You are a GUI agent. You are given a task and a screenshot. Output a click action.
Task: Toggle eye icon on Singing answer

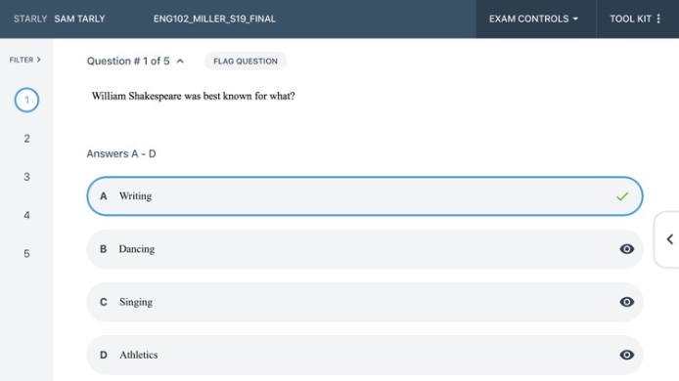click(626, 302)
